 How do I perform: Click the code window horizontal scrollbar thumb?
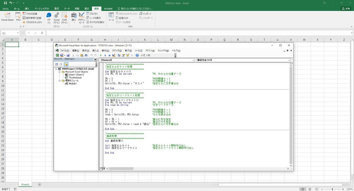coord(121,168)
